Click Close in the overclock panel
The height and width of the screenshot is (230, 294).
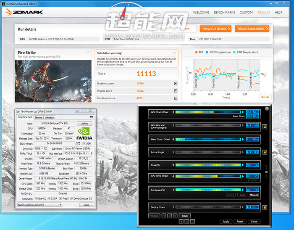(254, 222)
